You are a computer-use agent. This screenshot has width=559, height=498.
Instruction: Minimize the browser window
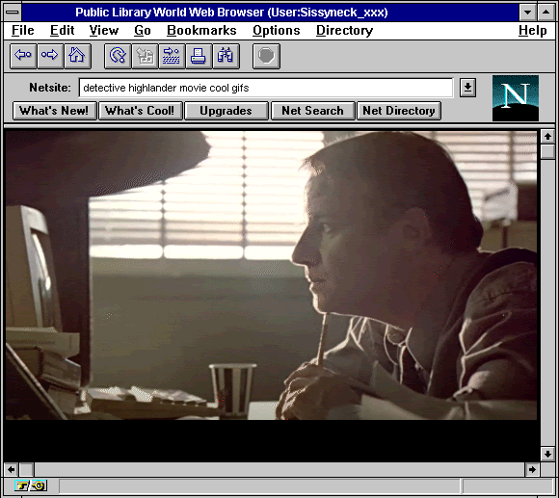(528, 13)
